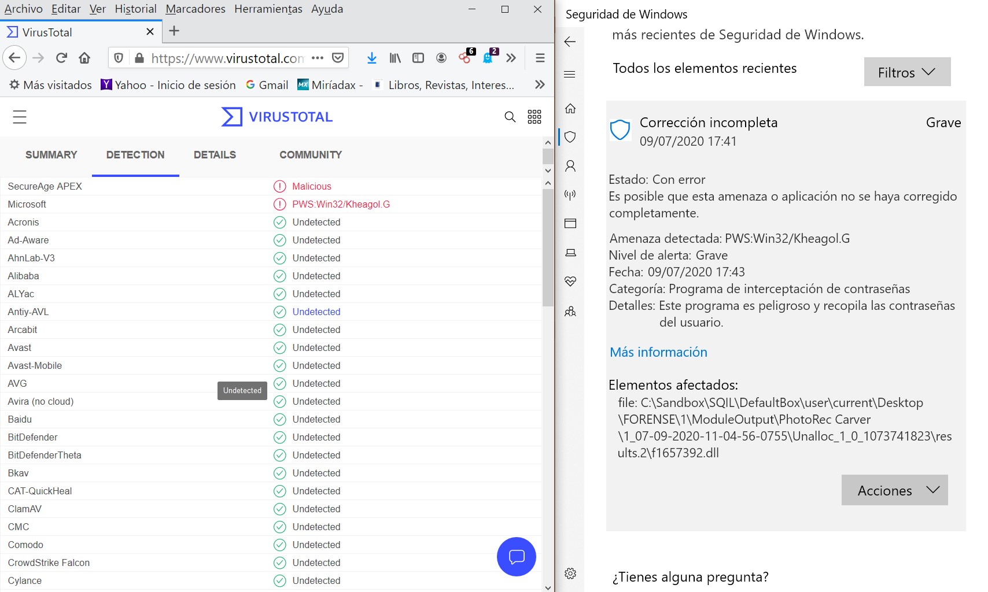Viewport: 988px width, 592px height.
Task: Open Gmail bookmark
Action: 267,85
